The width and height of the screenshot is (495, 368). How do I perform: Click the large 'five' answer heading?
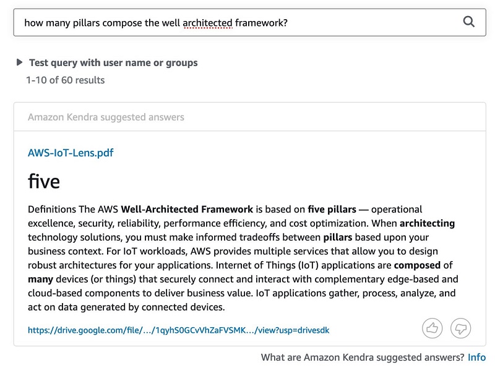pos(43,181)
